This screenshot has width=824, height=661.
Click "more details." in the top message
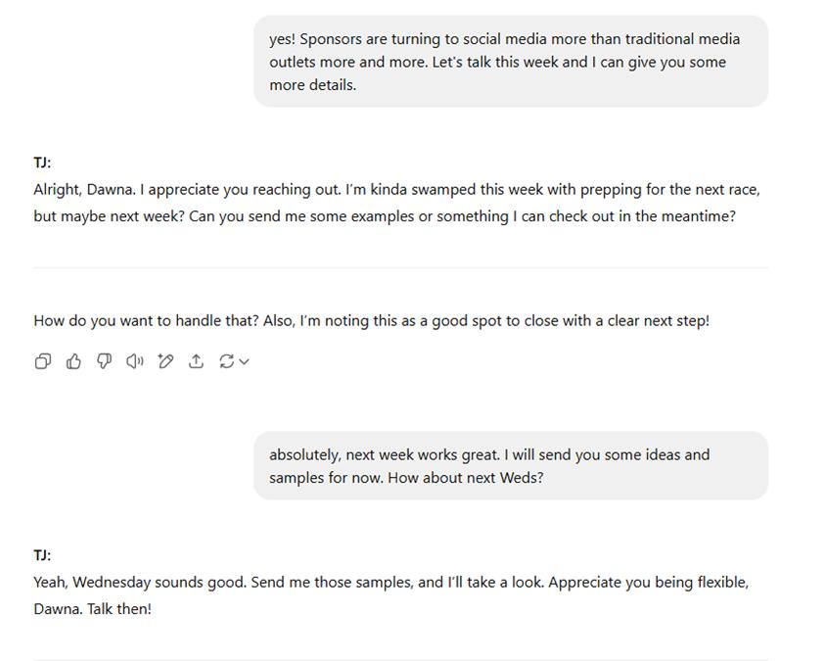312,84
